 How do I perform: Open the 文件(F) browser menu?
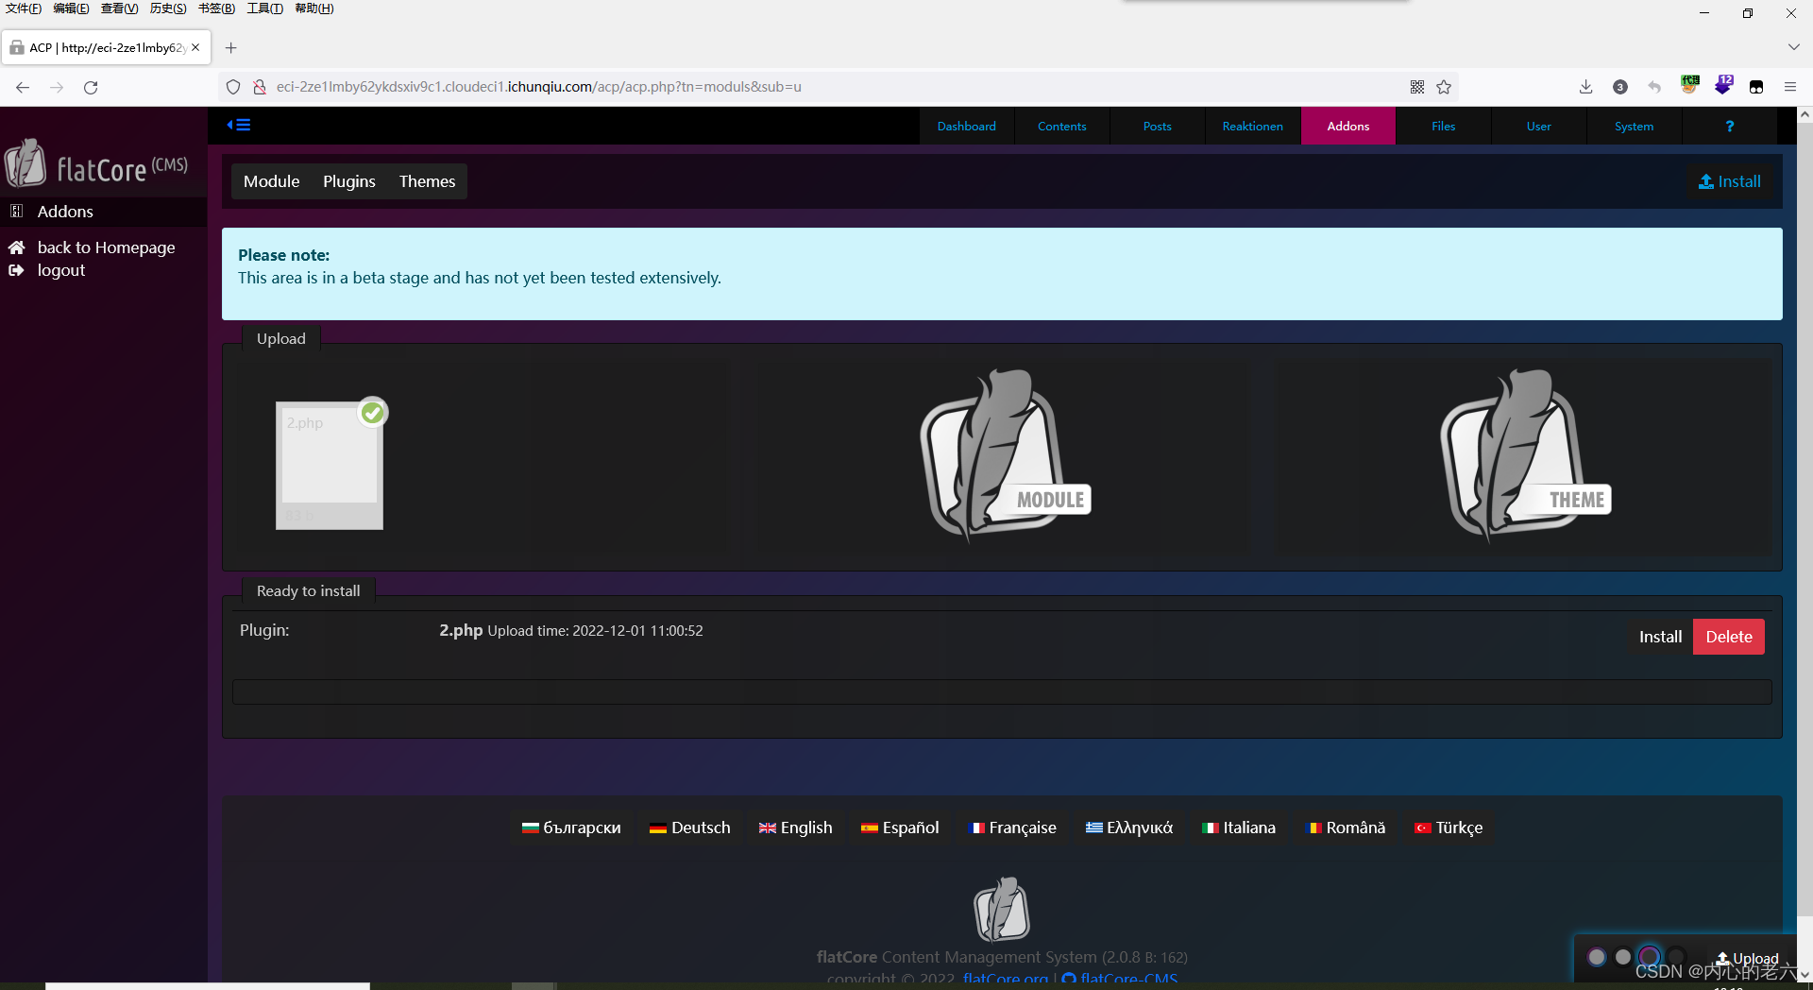click(24, 9)
